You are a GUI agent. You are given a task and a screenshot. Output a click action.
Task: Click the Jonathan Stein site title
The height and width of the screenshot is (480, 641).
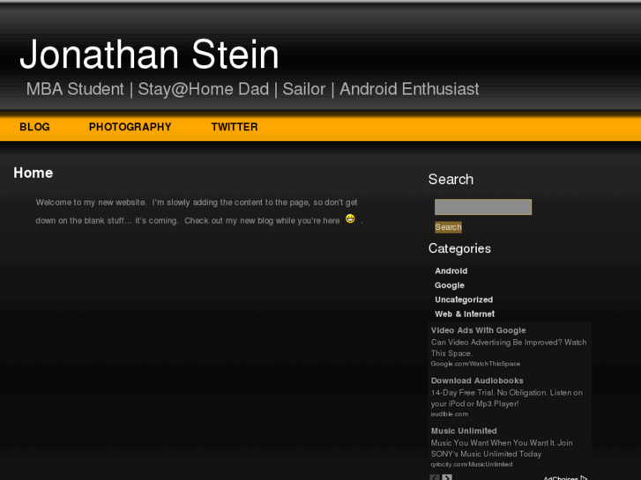149,55
